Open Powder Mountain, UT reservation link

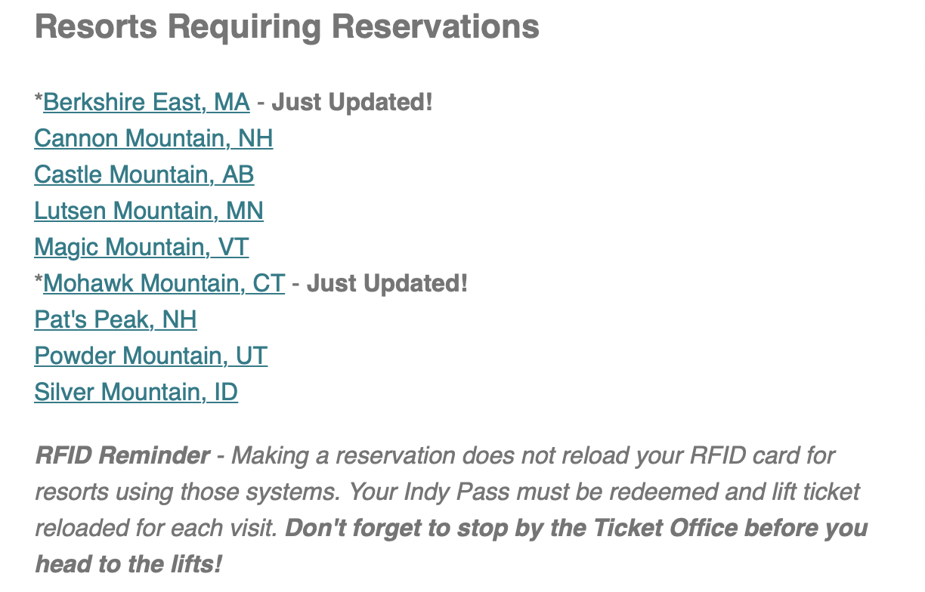pyautogui.click(x=150, y=356)
